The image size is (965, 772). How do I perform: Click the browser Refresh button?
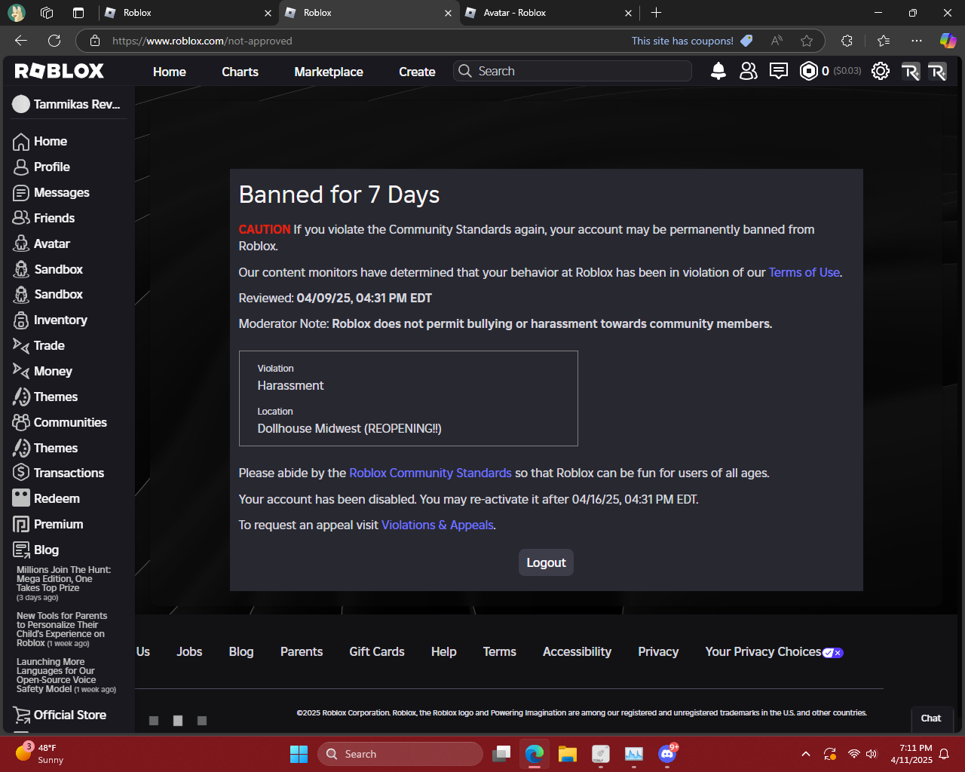(54, 41)
